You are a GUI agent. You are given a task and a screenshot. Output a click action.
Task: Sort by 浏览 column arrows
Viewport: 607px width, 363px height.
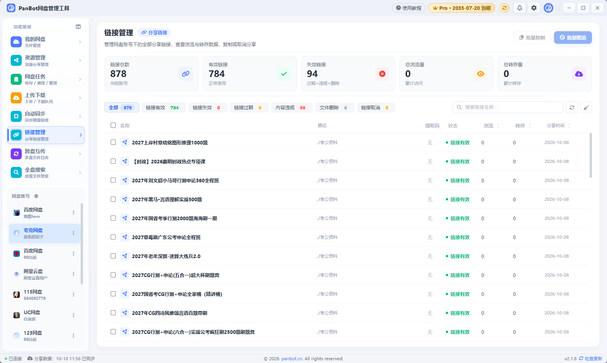coord(498,126)
